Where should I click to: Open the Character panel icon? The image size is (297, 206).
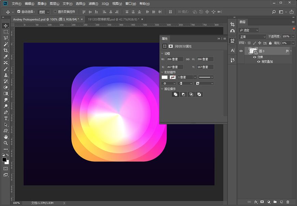(232, 50)
